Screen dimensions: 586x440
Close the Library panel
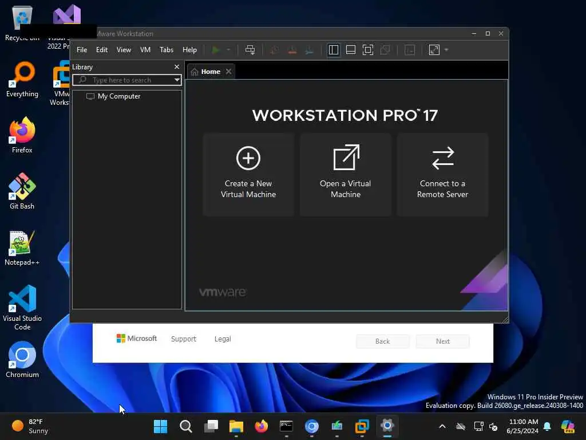pyautogui.click(x=177, y=66)
